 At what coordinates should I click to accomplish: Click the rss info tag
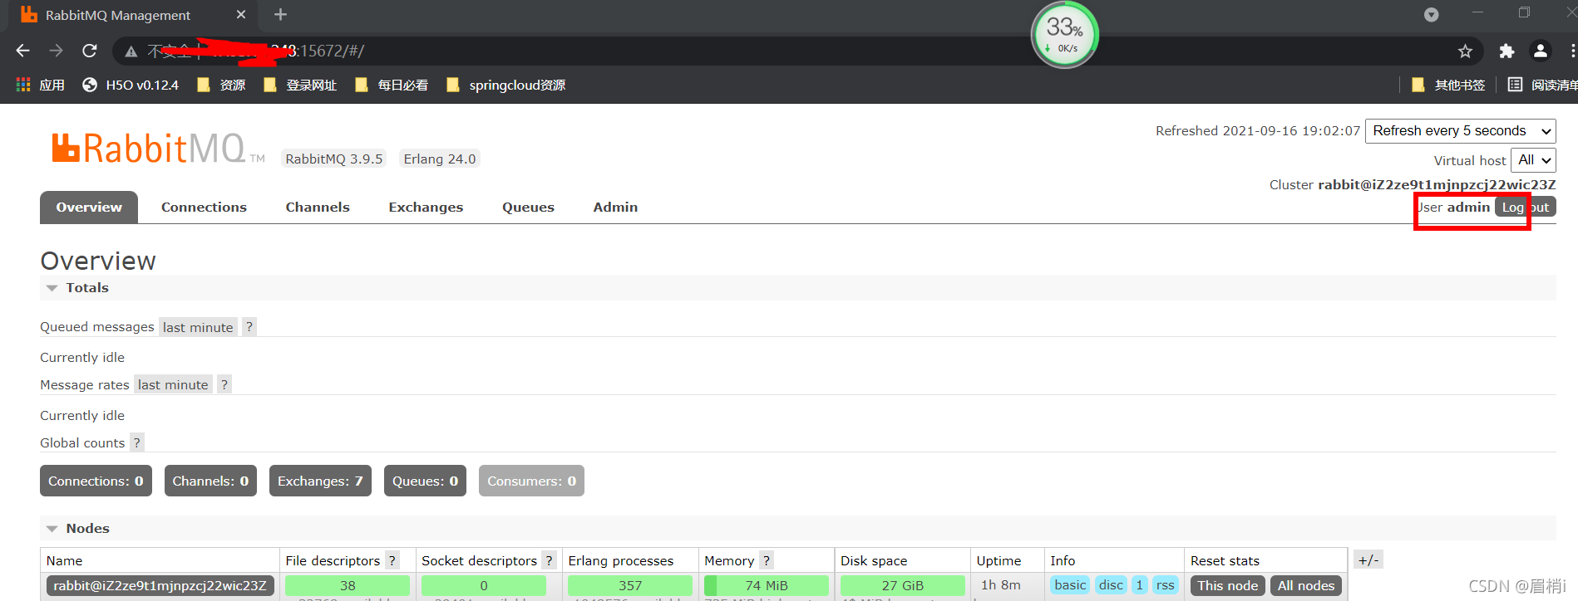tap(1166, 585)
